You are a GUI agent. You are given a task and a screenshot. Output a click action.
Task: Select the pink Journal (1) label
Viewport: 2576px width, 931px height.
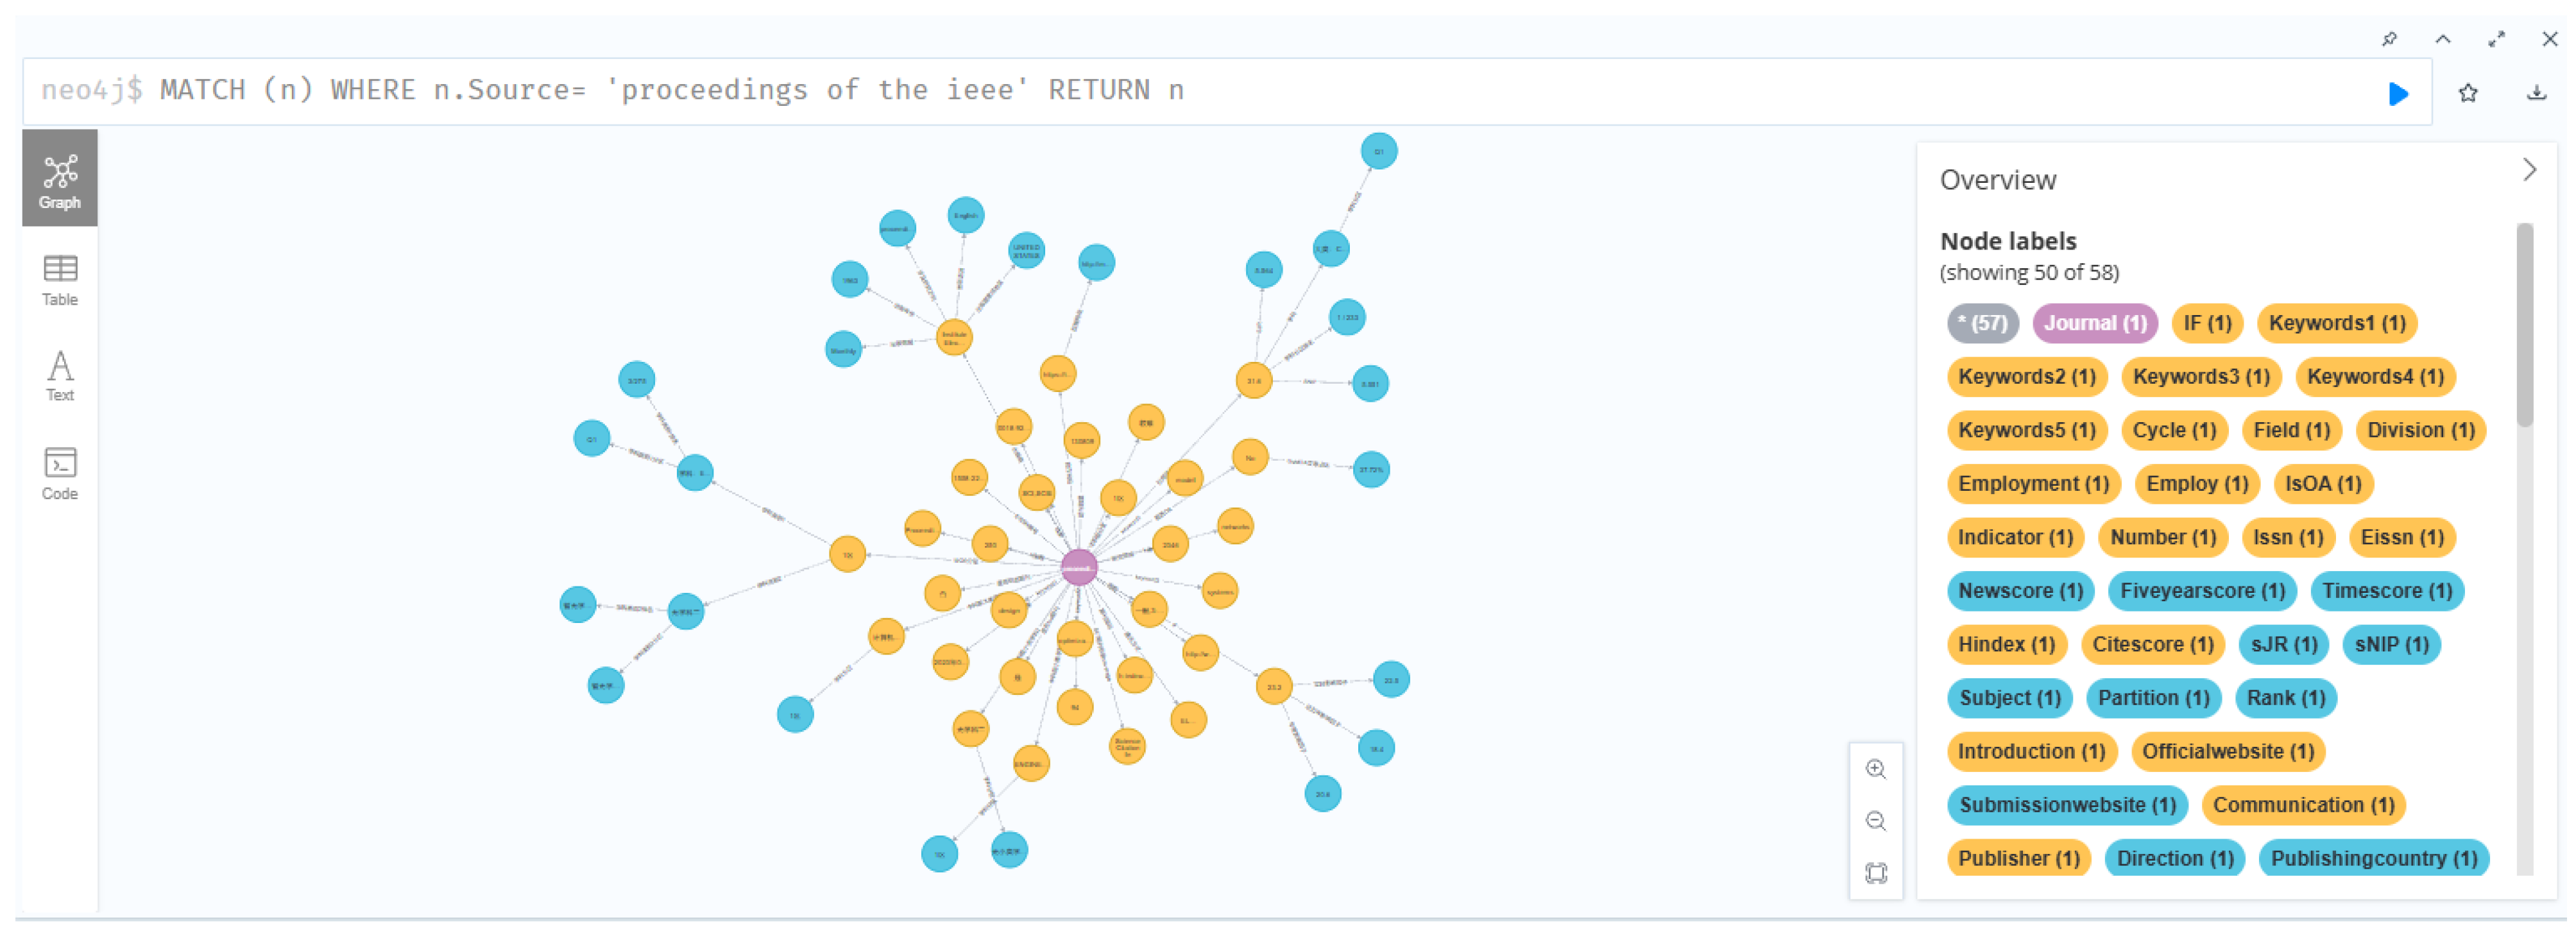2094,323
